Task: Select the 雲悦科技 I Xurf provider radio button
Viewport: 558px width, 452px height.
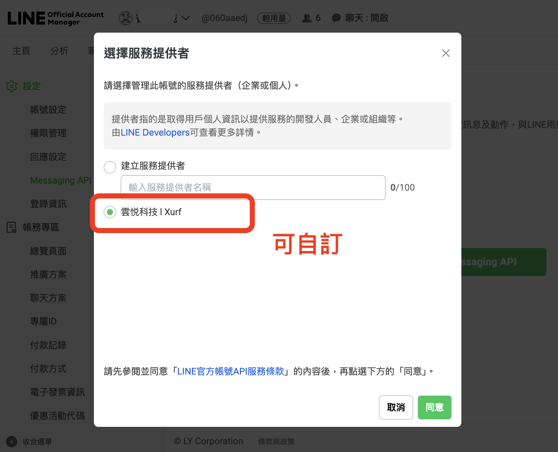Action: tap(110, 212)
